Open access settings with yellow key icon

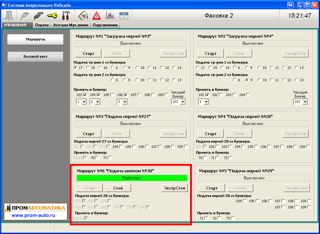[x=52, y=15]
